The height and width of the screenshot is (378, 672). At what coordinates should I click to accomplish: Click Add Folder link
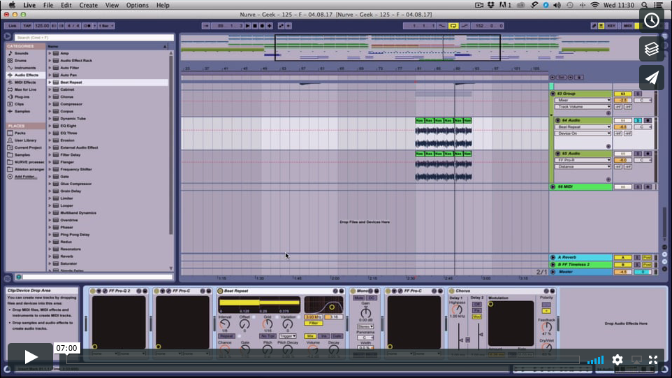(26, 177)
